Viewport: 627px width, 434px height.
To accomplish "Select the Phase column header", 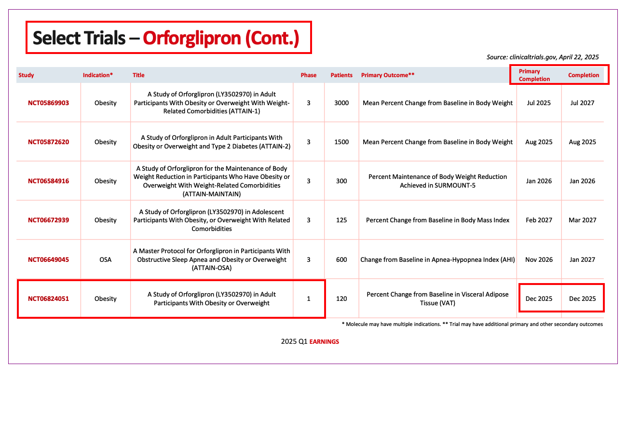I will click(x=308, y=75).
